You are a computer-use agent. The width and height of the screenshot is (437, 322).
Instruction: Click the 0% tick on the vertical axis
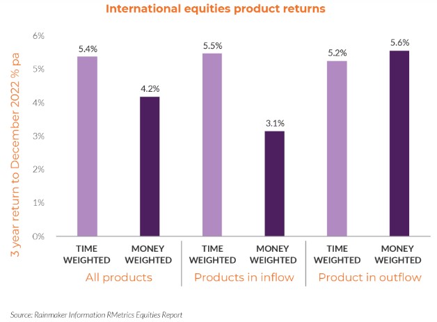point(37,236)
